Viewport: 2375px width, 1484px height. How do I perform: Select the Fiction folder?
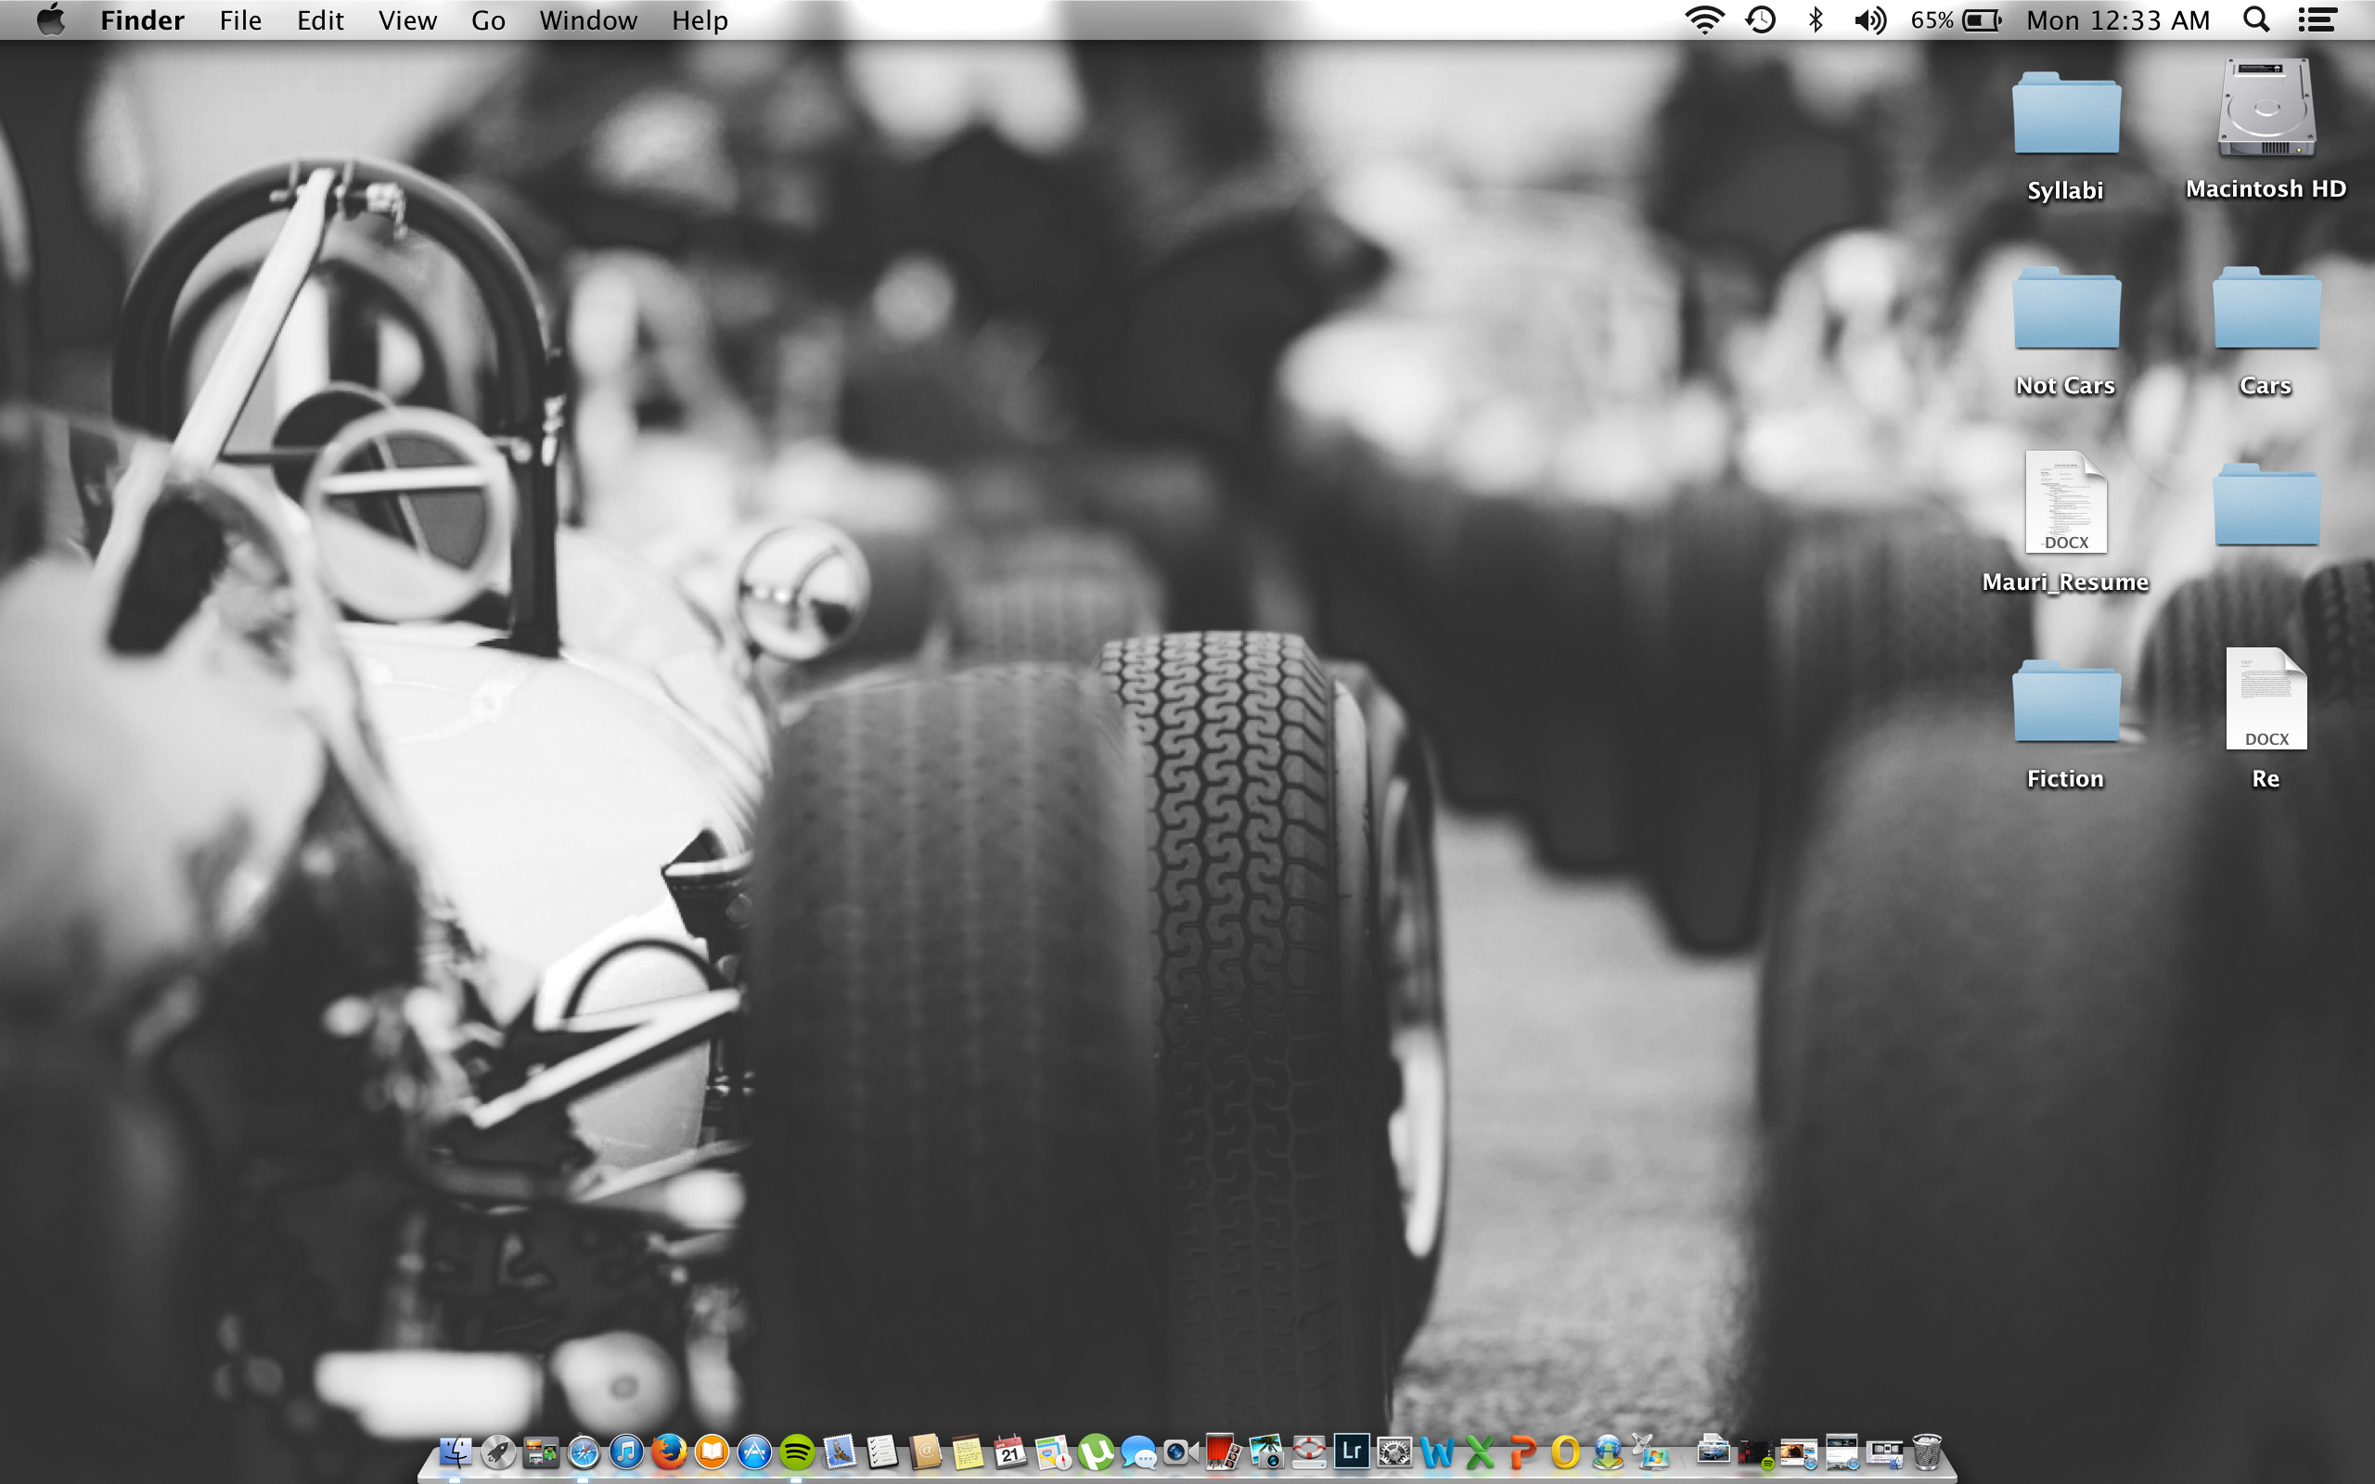2066,724
